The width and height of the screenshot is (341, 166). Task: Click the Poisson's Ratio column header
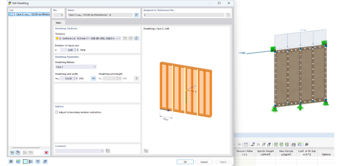(245, 153)
